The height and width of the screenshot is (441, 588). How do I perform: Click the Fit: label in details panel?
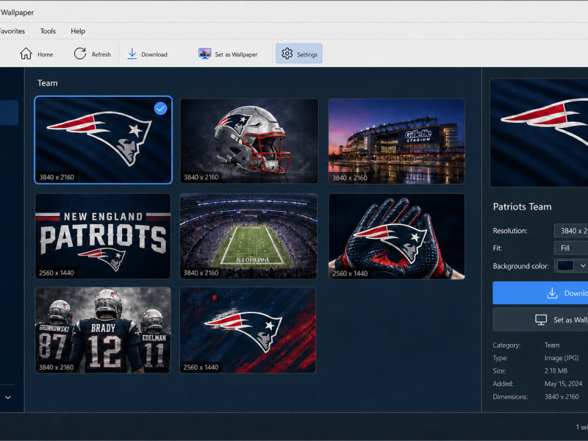(x=498, y=248)
